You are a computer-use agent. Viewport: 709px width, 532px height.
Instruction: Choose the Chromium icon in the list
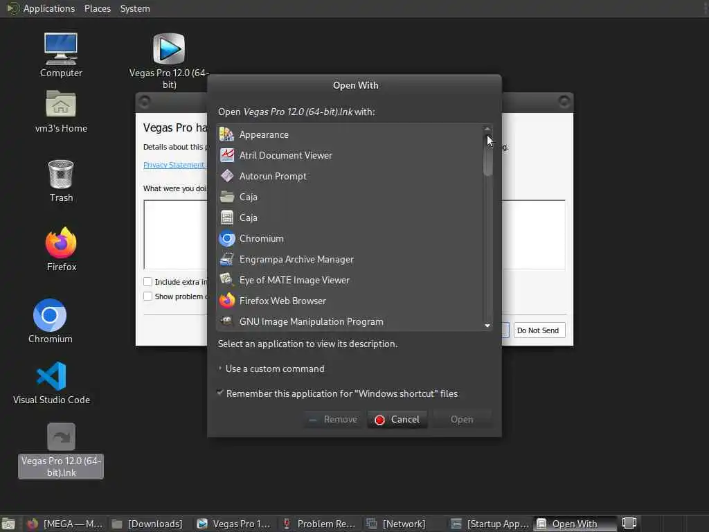coord(226,238)
